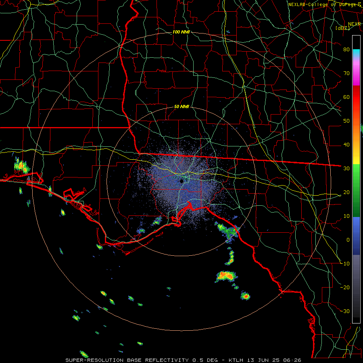The height and width of the screenshot is (363, 363).
Task: Click the "80" value on the dBZ scale
Action: pos(346,49)
